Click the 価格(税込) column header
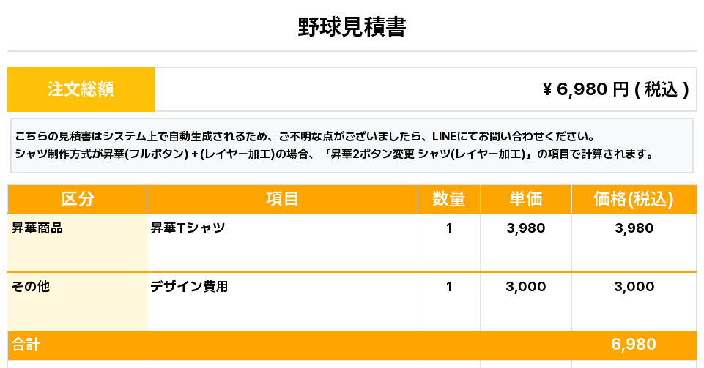 (x=634, y=199)
